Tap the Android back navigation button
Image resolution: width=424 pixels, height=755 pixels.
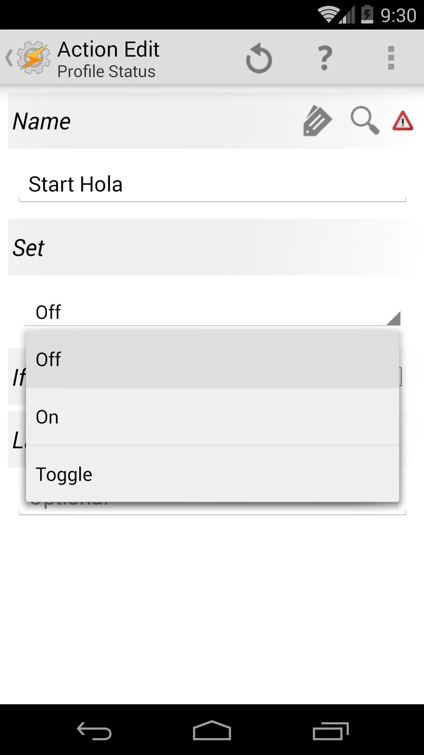pos(94,731)
